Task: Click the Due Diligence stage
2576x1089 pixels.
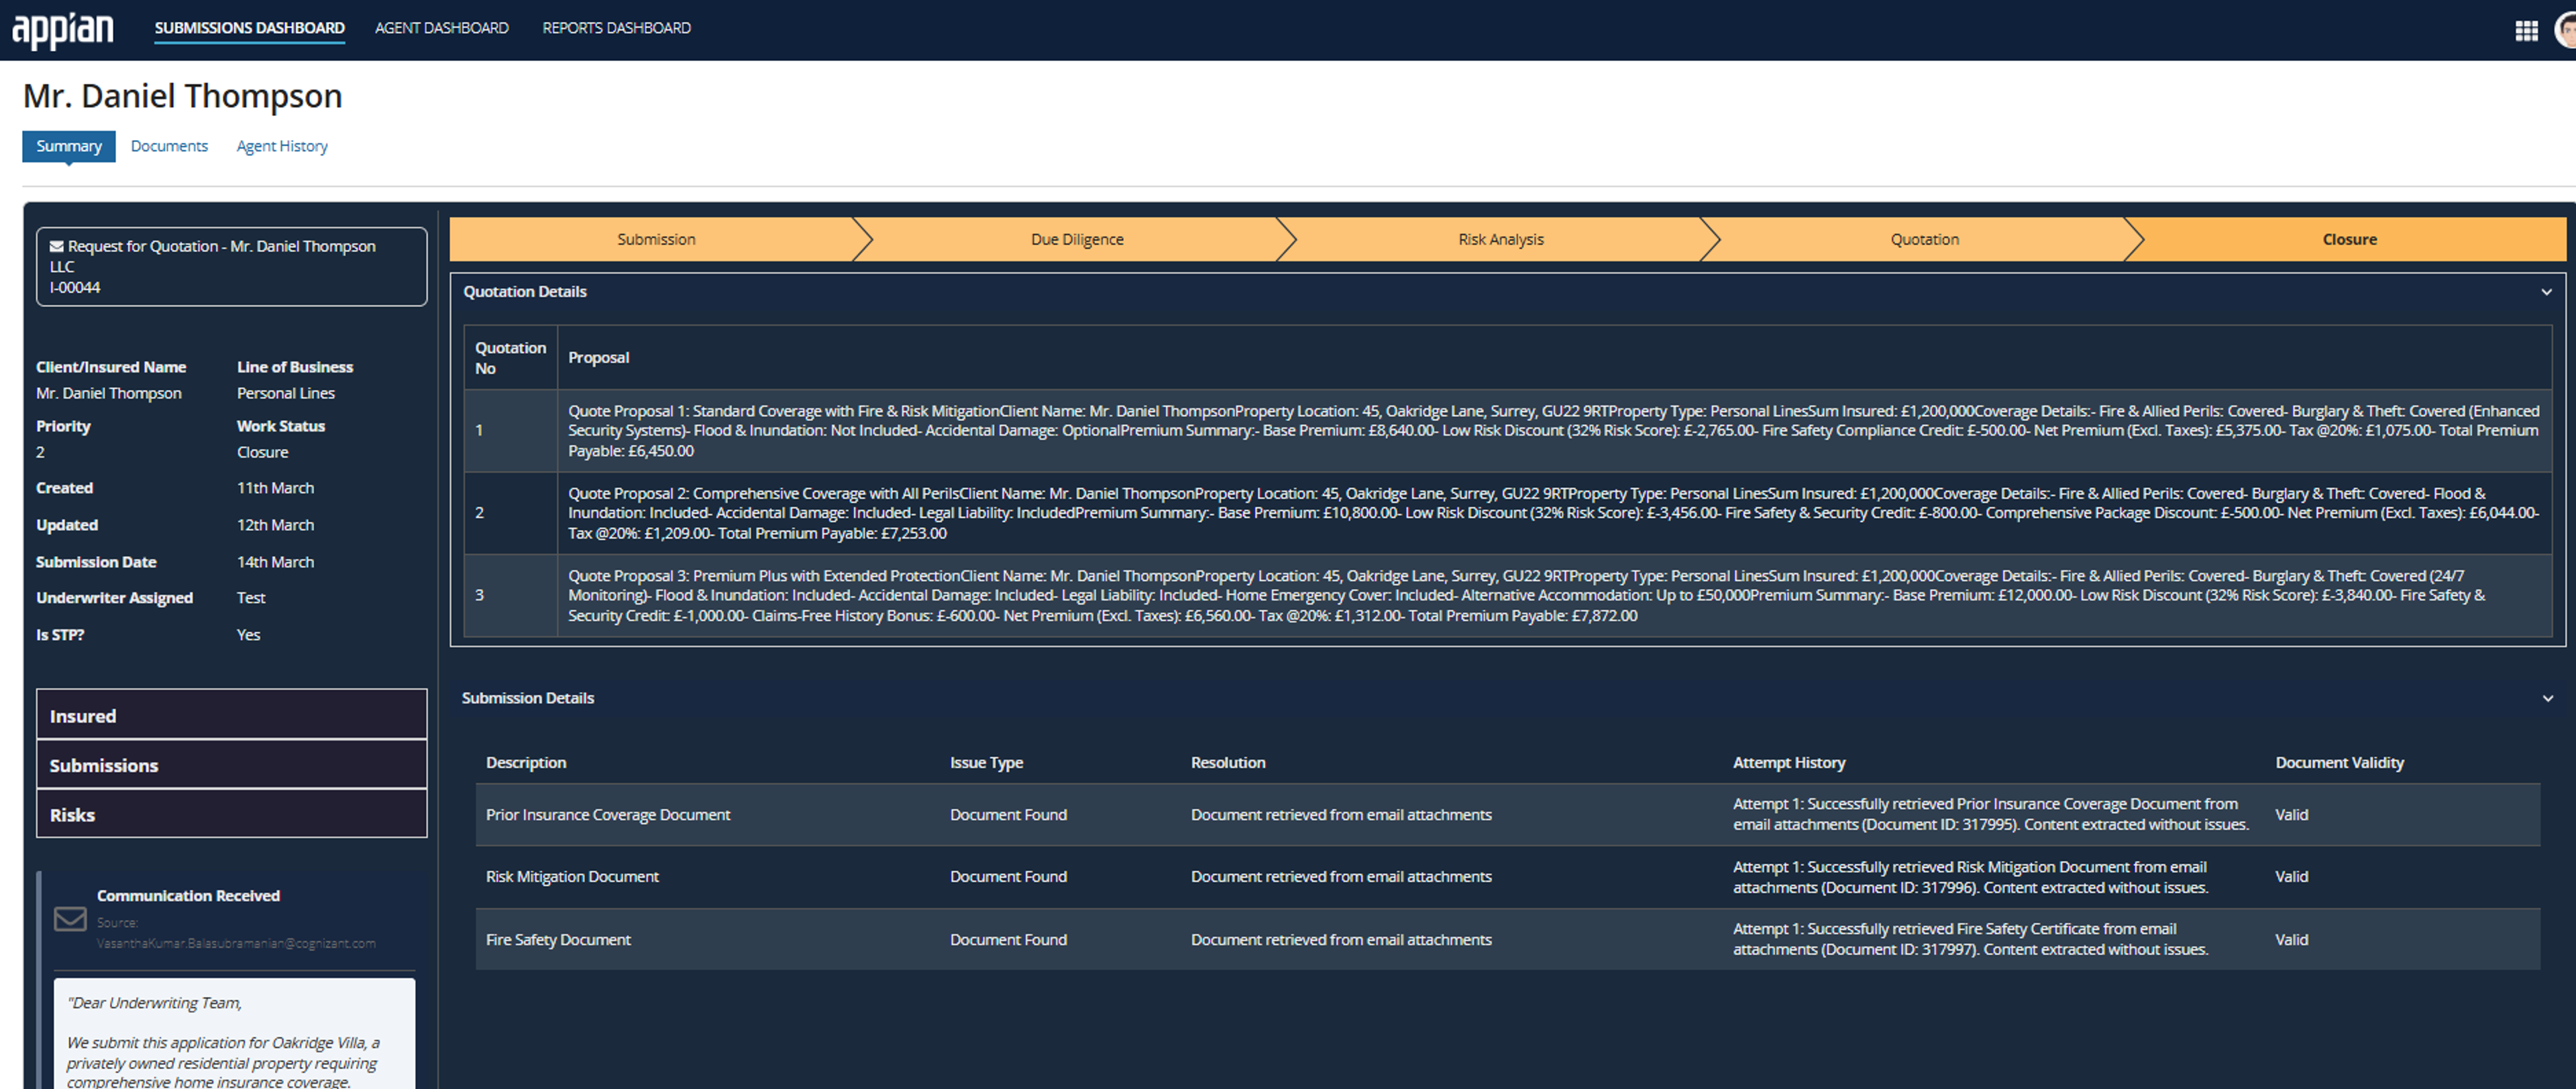Action: click(1077, 240)
